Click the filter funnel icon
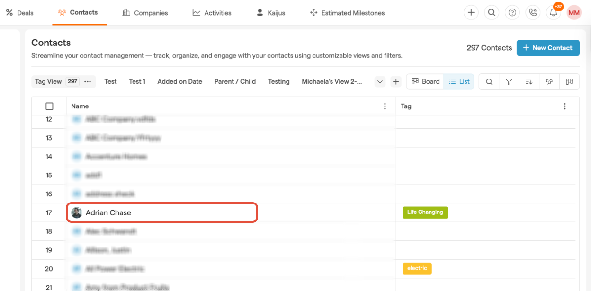This screenshot has width=591, height=291. (509, 81)
